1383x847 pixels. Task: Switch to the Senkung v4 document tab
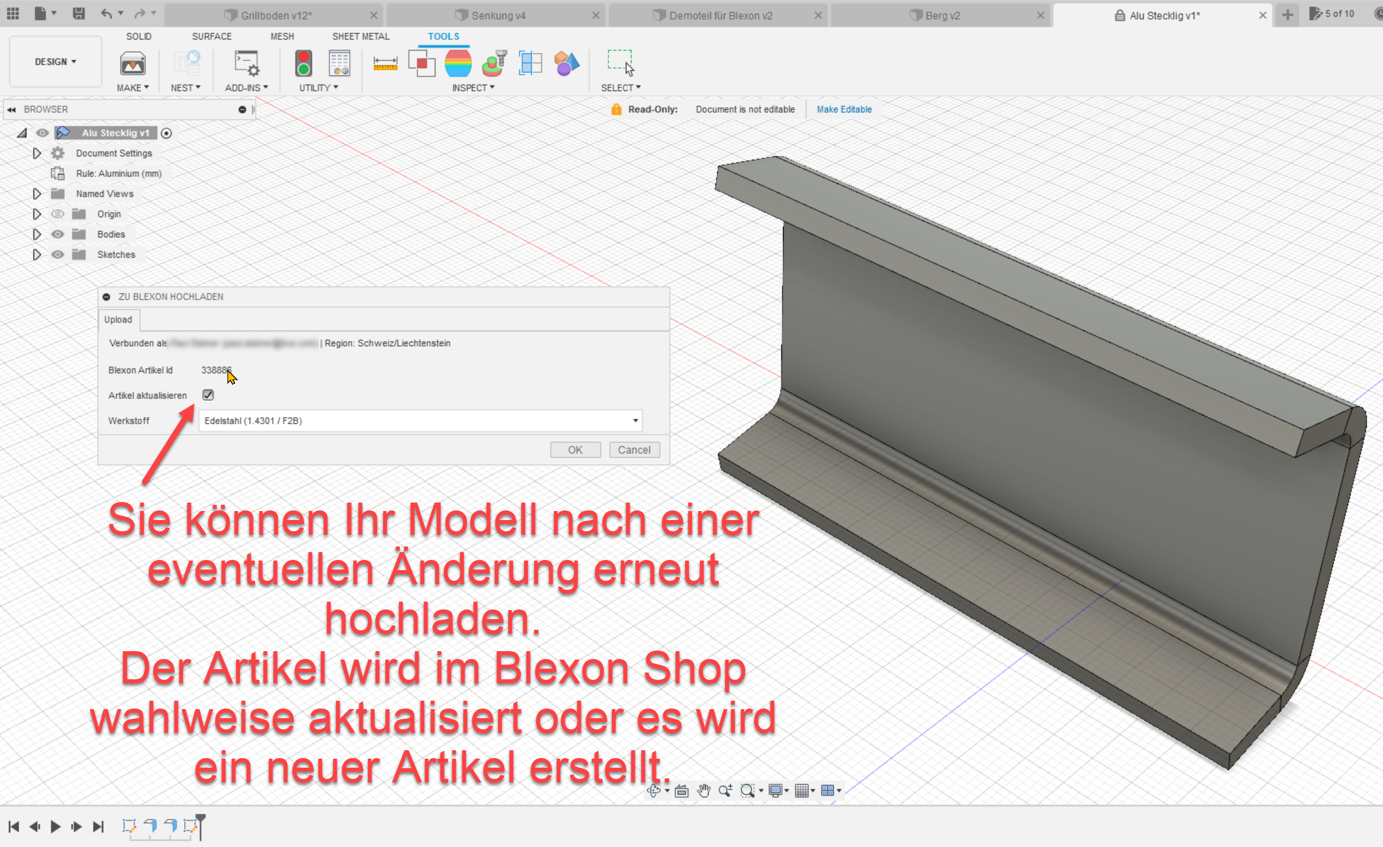497,15
